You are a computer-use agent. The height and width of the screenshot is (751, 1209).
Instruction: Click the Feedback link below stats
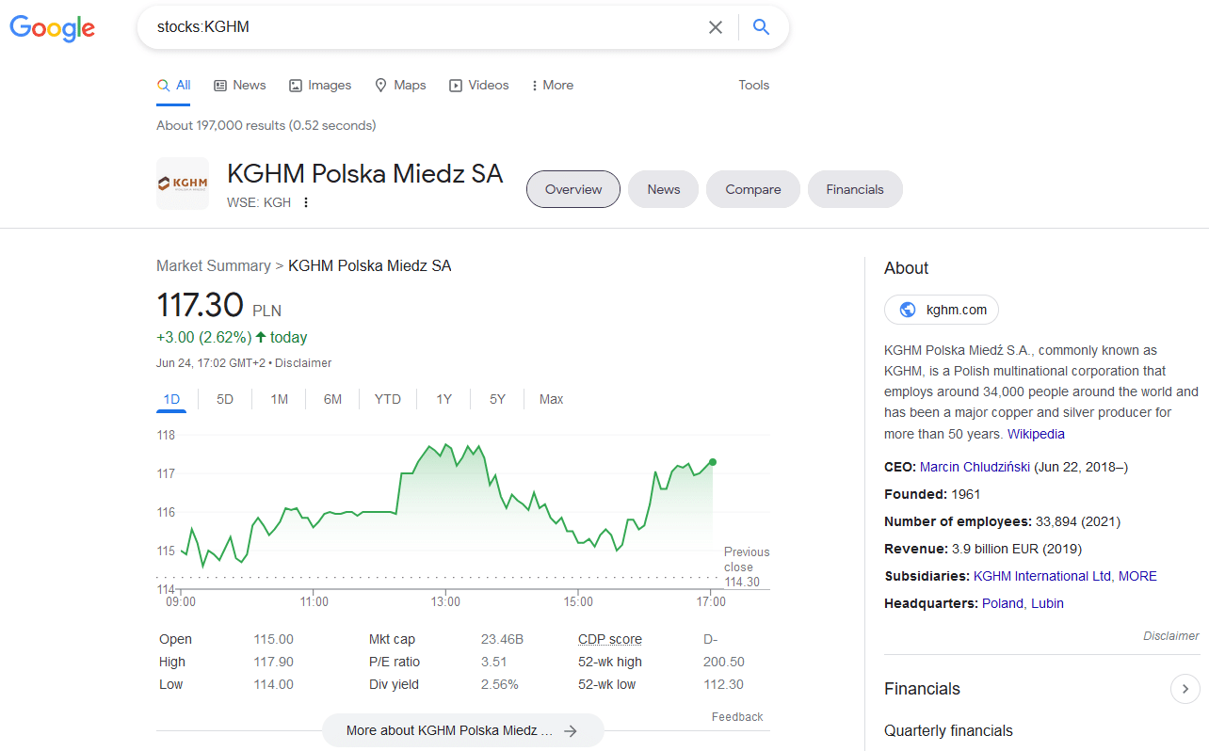point(737,717)
